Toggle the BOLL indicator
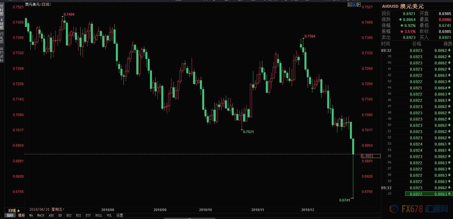The image size is (453, 219). pyautogui.click(x=99, y=215)
